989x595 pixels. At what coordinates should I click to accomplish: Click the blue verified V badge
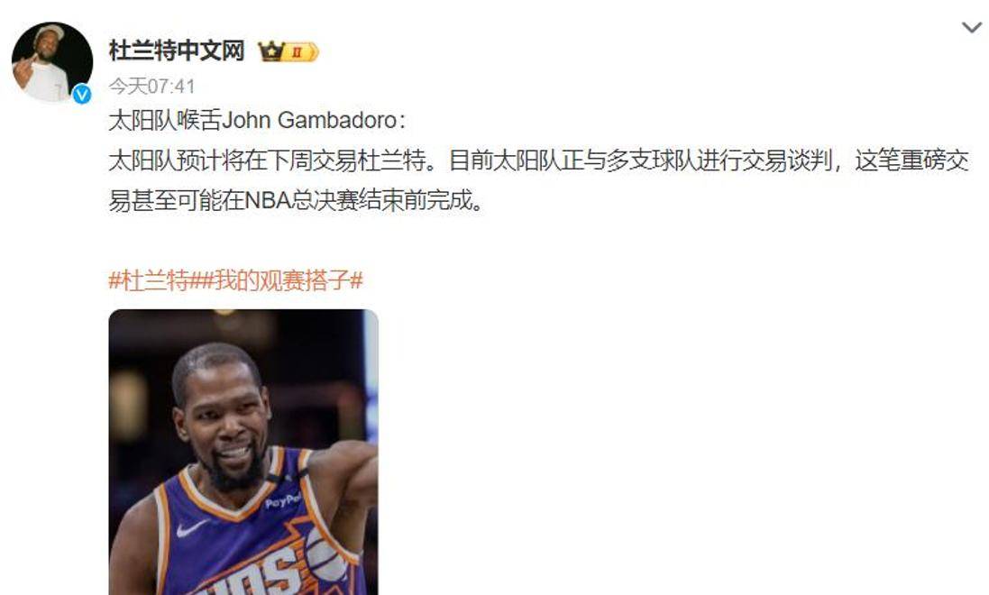click(81, 95)
